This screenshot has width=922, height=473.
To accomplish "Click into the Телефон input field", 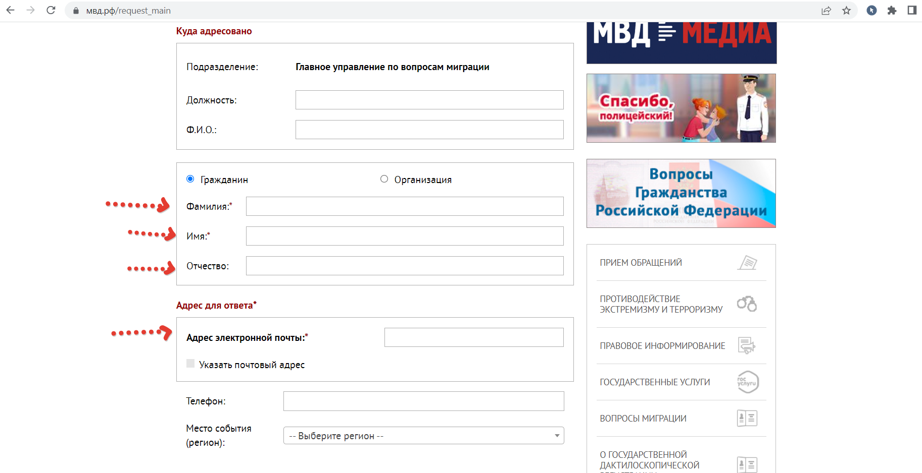I will point(423,401).
